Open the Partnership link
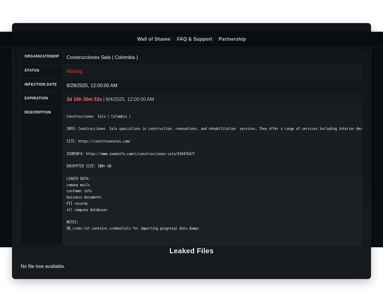The width and height of the screenshot is (383, 291). [x=232, y=39]
